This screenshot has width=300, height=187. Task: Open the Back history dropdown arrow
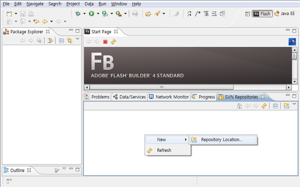52,22
